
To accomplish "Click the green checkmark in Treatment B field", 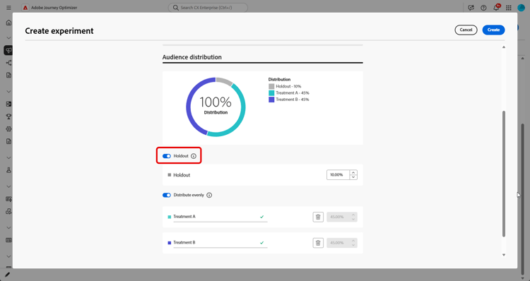I will click(x=261, y=243).
